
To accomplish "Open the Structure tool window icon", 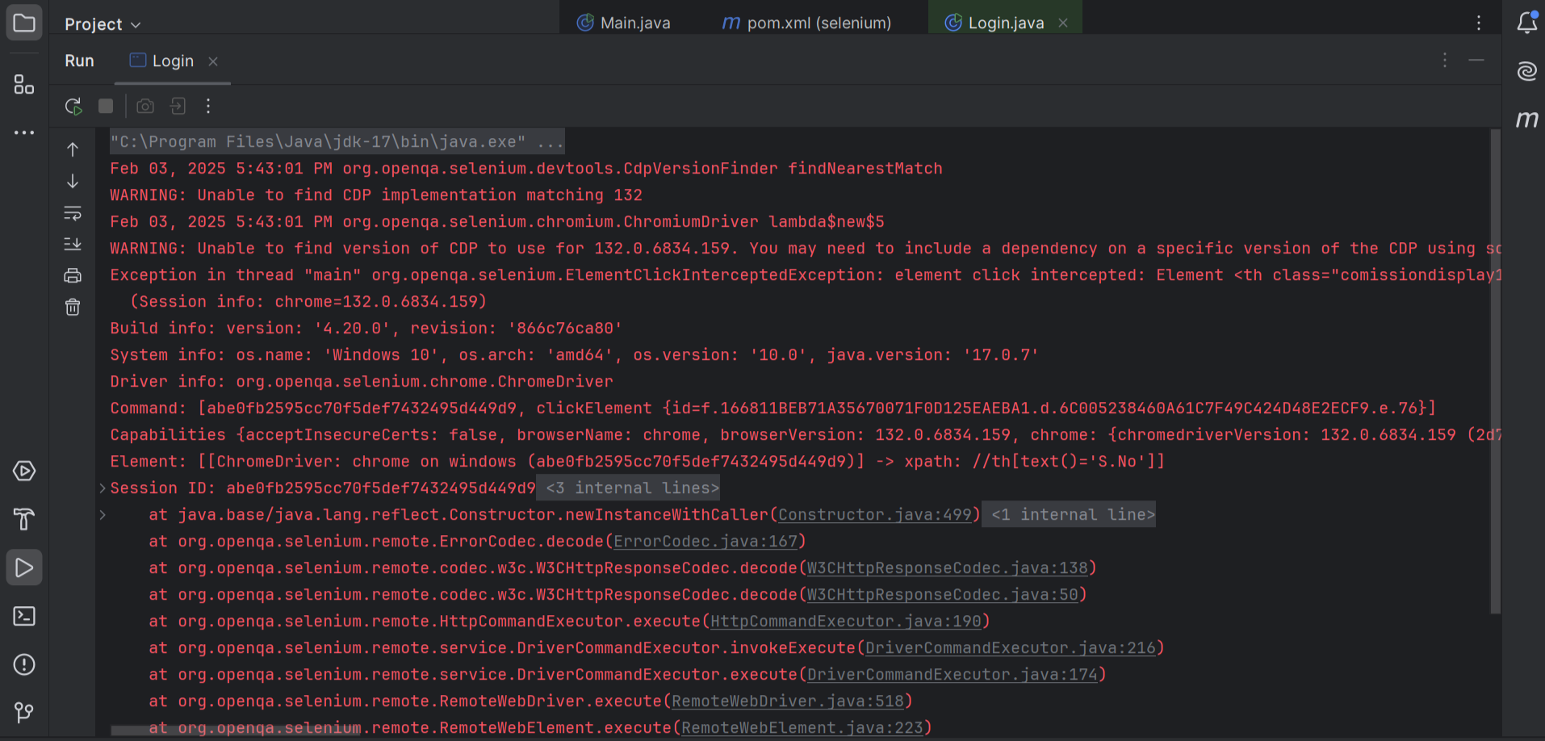I will 24,85.
